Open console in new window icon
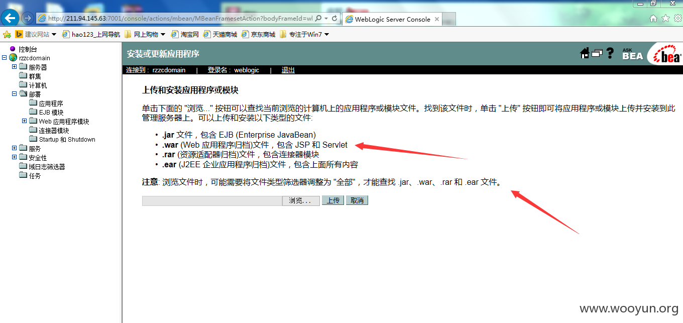The height and width of the screenshot is (323, 683). point(597,53)
